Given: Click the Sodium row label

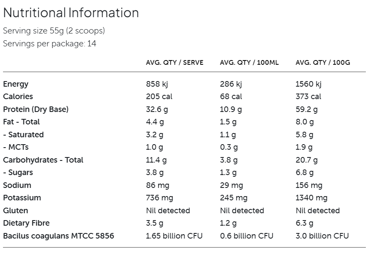Looking at the screenshot, I should tap(17, 185).
